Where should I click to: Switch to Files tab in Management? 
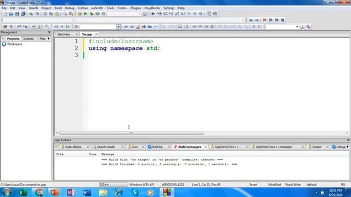(42, 39)
